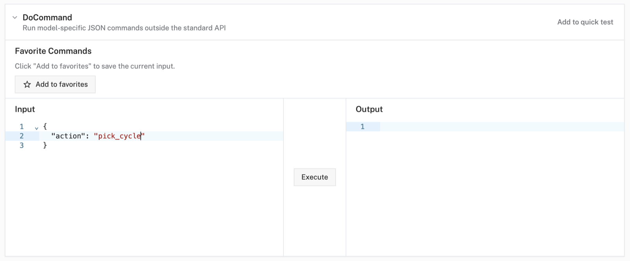Click the opening brace on Input line 1
Viewport: 630px width, 261px height.
click(x=45, y=126)
